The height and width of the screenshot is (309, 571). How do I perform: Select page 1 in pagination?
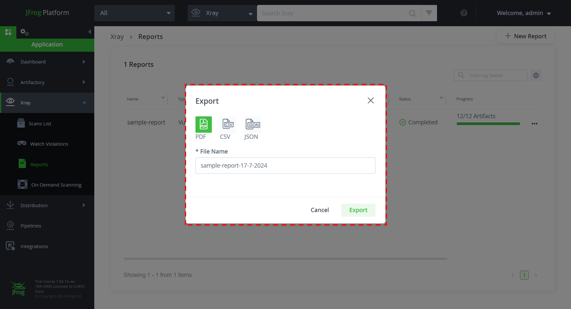pyautogui.click(x=524, y=275)
